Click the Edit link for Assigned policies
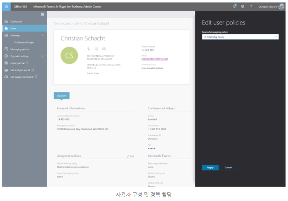288x201 pixels. pyautogui.click(x=130, y=156)
